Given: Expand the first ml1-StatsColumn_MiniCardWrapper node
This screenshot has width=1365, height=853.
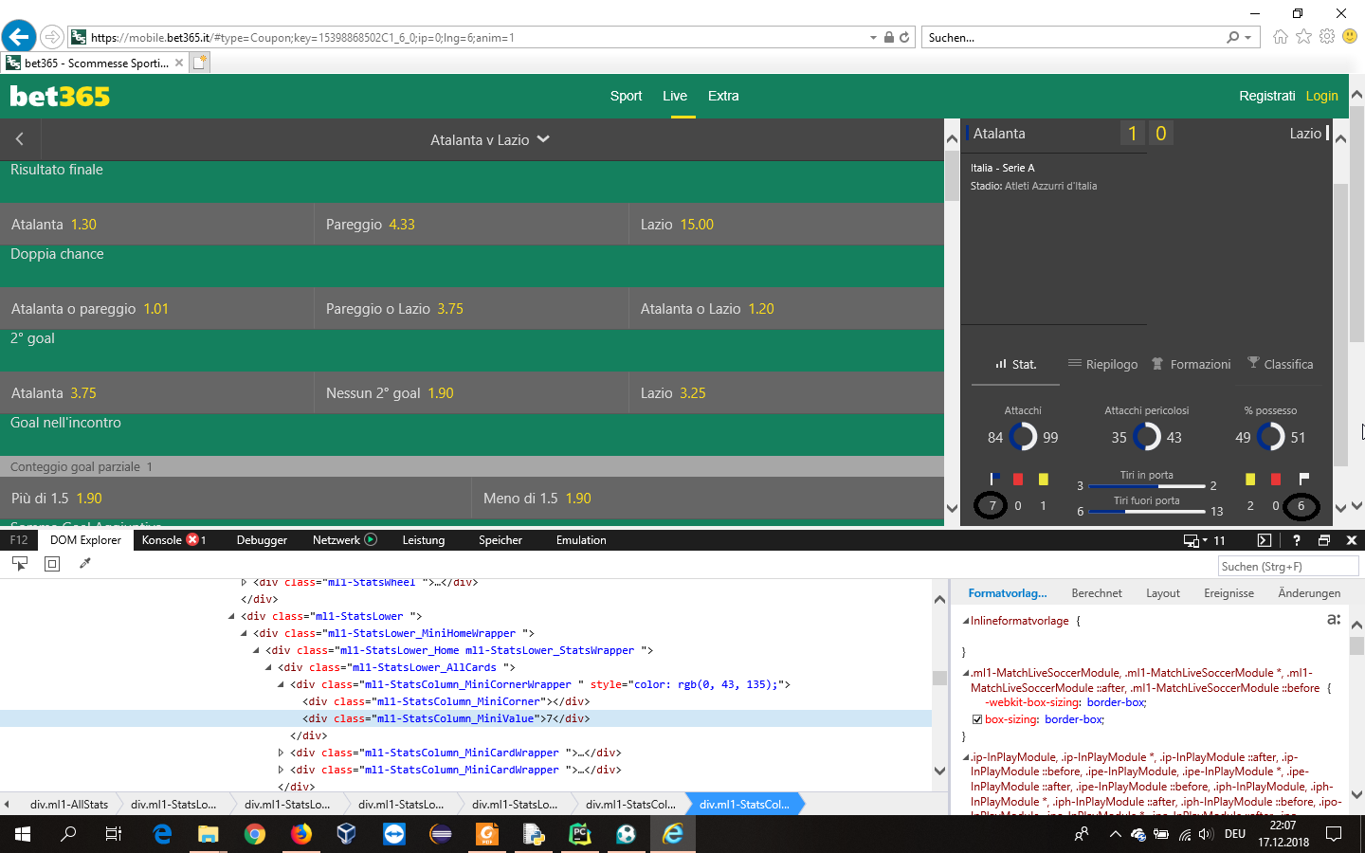Looking at the screenshot, I should [281, 753].
